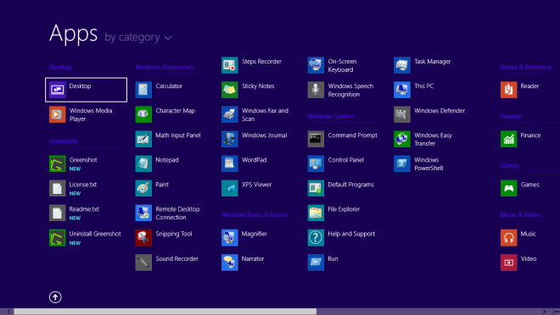The image size is (560, 315).
Task: Select the Games category header
Action: pyautogui.click(x=510, y=165)
